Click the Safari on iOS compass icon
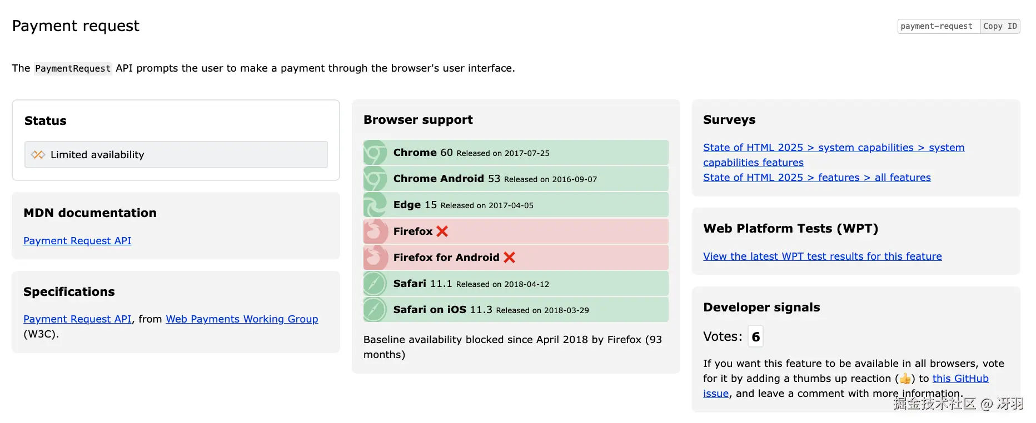The image size is (1036, 423). click(375, 310)
